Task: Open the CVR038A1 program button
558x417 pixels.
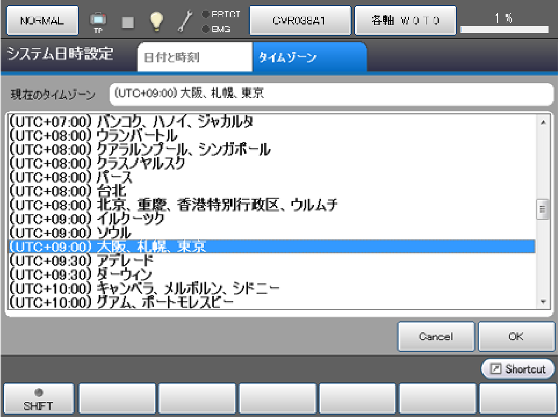Action: click(x=299, y=21)
